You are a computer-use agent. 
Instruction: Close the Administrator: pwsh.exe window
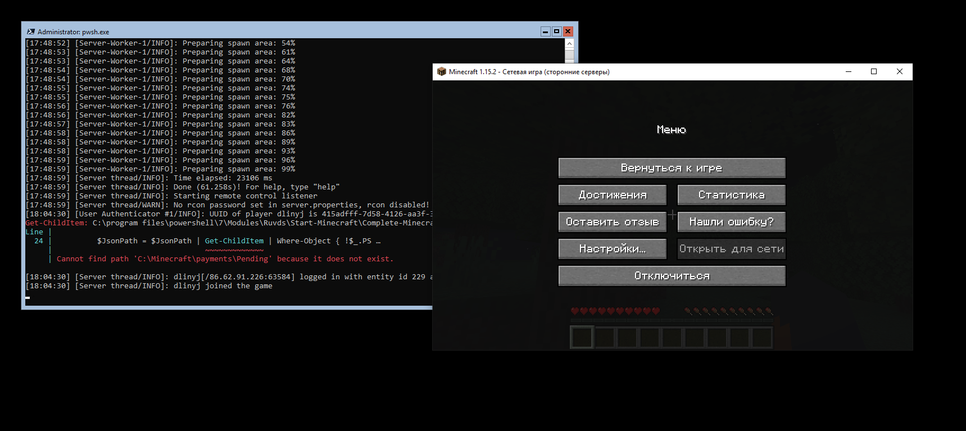pos(568,31)
